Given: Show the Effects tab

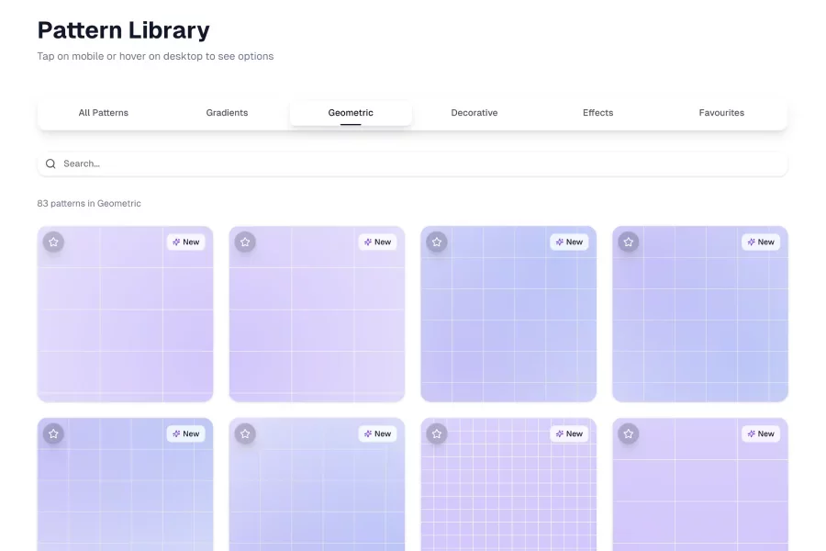Looking at the screenshot, I should click(597, 113).
